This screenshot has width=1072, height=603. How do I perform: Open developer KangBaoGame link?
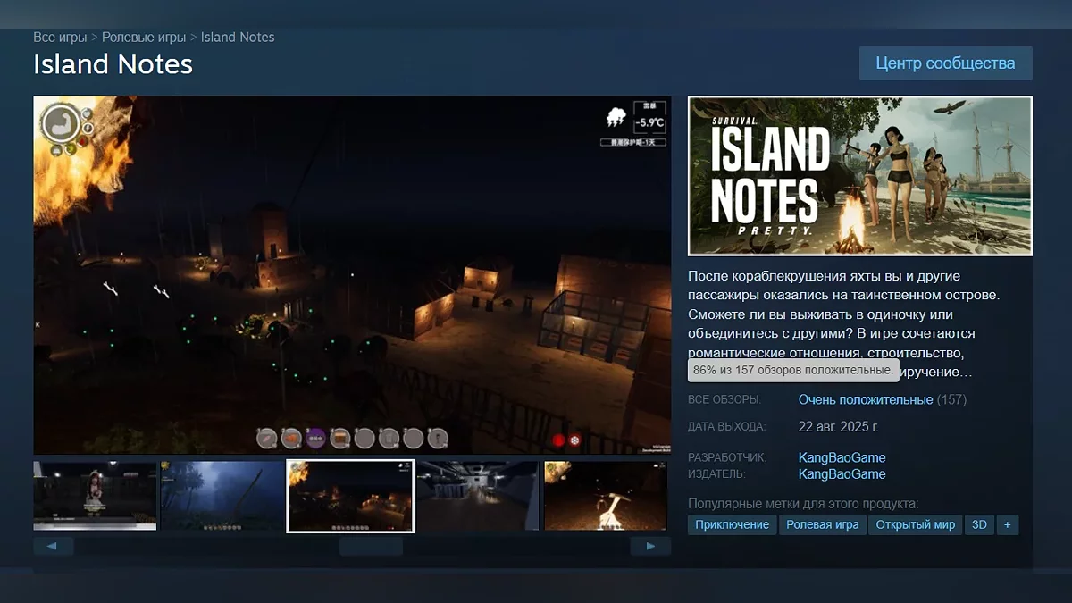[x=842, y=457]
